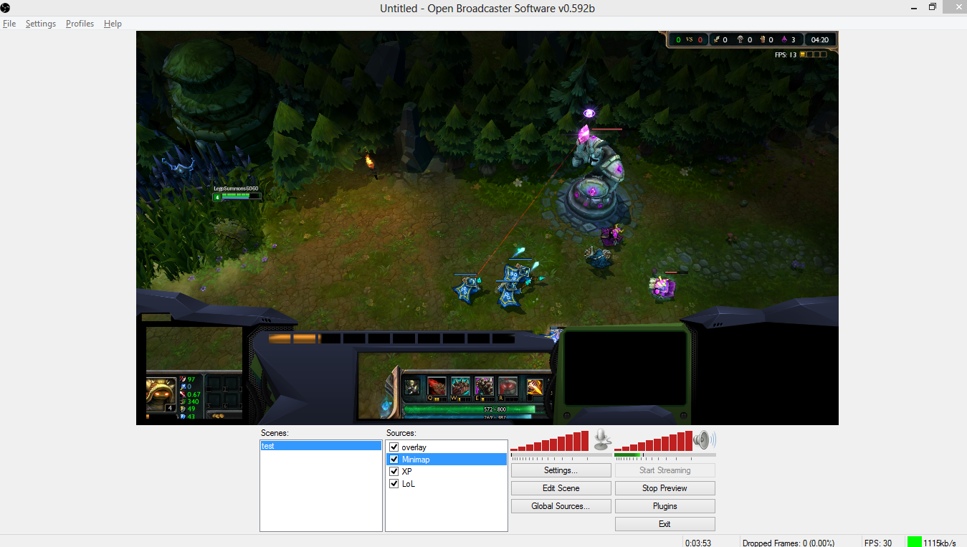Select the Minimap source row
The height and width of the screenshot is (547, 967).
[447, 460]
